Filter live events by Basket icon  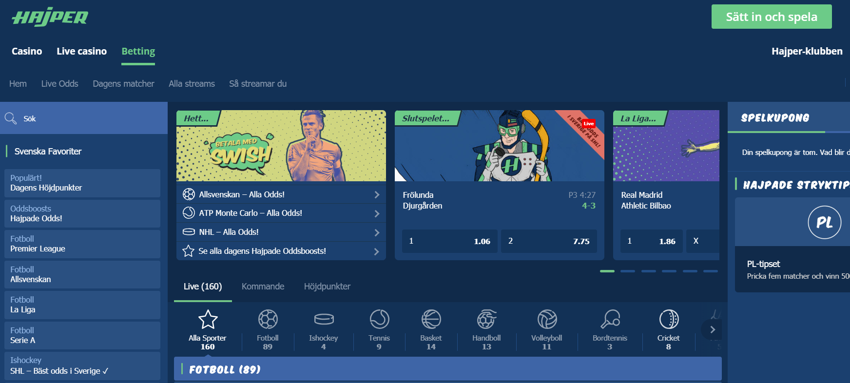[431, 320]
